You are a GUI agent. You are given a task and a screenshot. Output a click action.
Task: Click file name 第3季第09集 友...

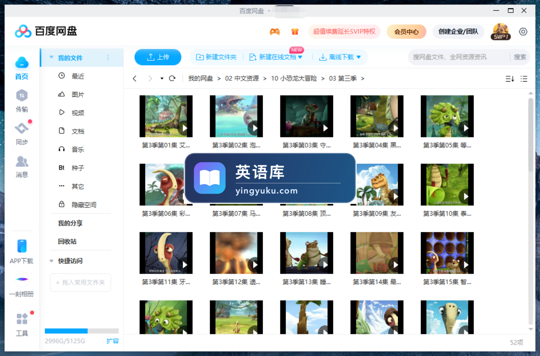click(x=377, y=214)
